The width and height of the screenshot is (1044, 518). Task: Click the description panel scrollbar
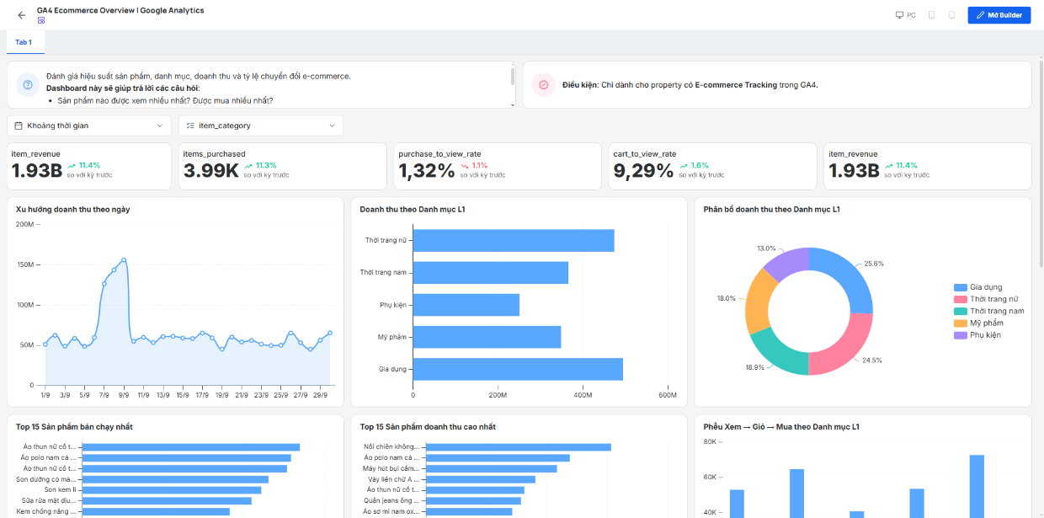pos(513,77)
